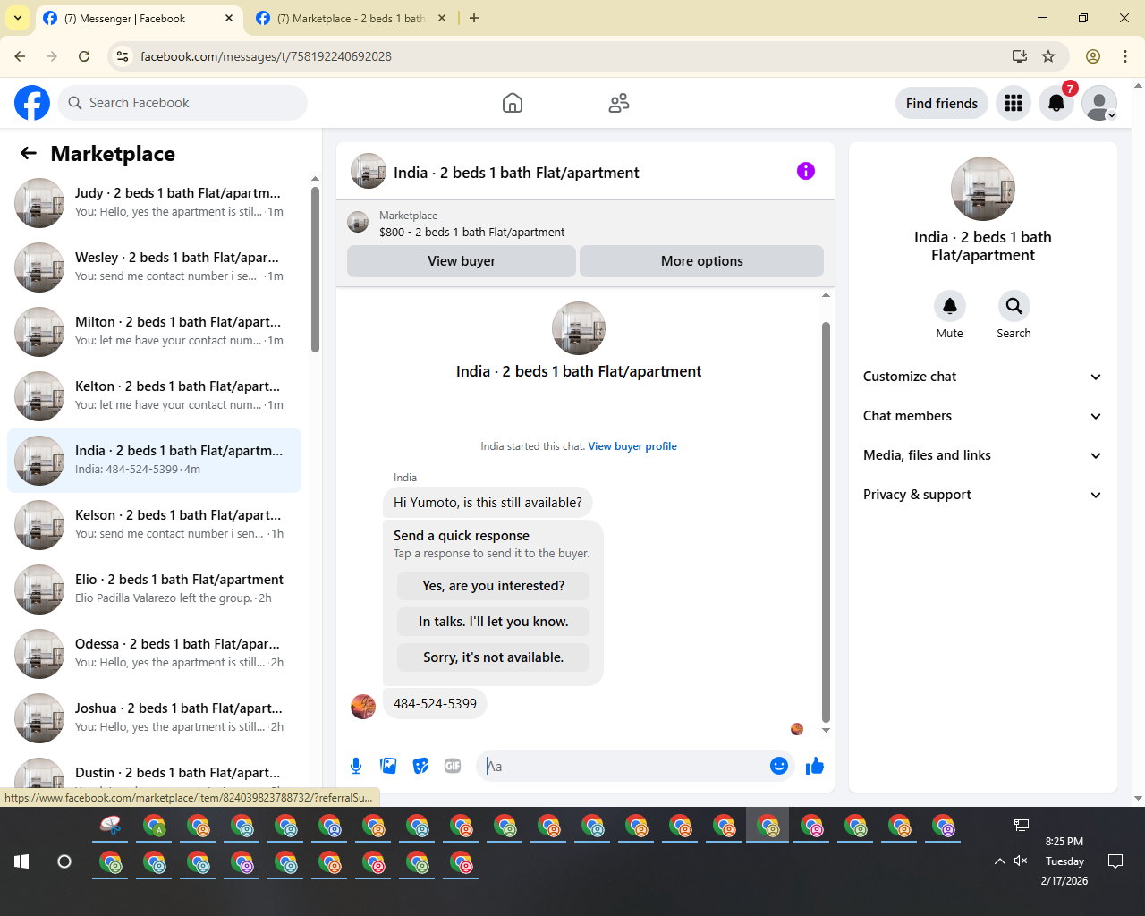Open View buyer profile link

632,446
